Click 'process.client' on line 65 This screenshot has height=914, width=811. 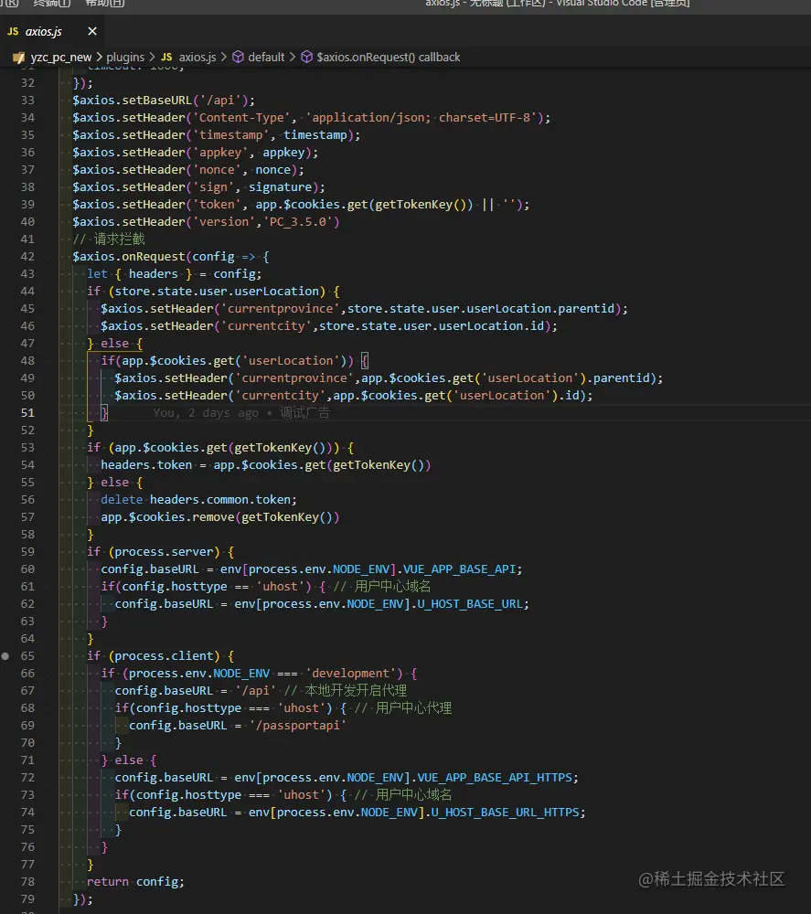point(164,655)
